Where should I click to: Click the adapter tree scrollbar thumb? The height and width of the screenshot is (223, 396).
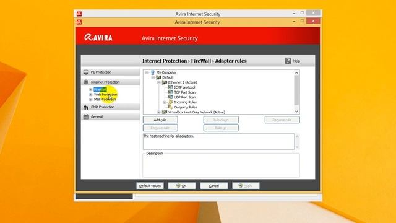click(296, 90)
